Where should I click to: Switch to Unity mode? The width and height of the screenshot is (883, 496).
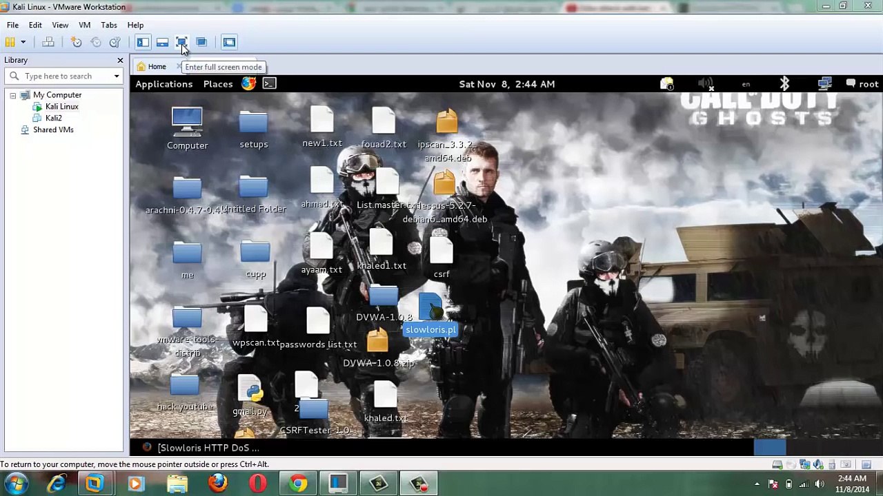[x=201, y=43]
